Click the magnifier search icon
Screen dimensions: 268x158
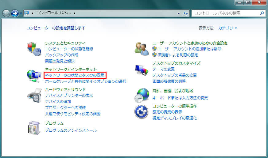pos(262,13)
